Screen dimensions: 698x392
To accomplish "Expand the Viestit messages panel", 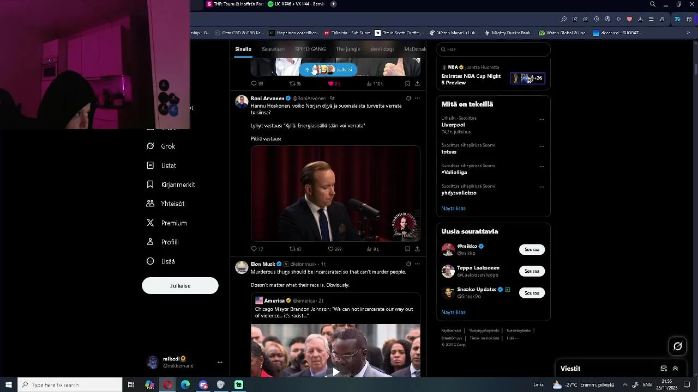I will 675,369.
